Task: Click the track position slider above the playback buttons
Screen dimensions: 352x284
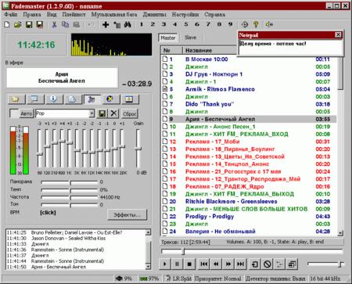Action: (252, 251)
